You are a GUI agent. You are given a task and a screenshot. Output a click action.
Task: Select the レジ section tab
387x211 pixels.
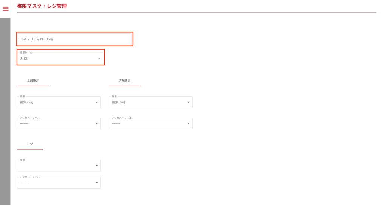[30, 144]
